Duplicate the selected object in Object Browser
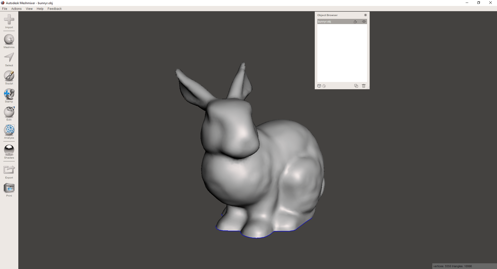This screenshot has width=497, height=269. pyautogui.click(x=356, y=86)
